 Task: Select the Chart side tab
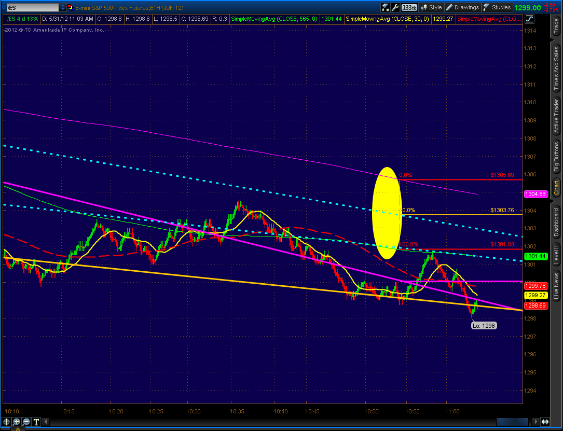556,188
